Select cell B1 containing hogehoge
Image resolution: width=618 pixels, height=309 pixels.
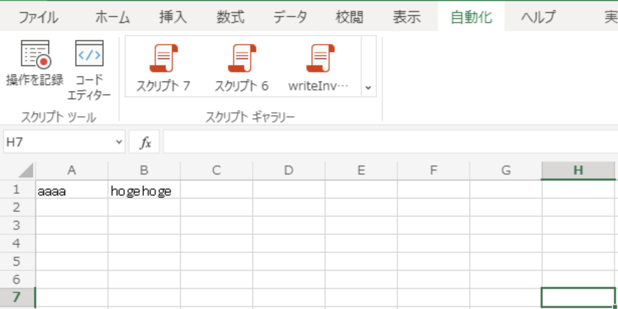point(144,191)
